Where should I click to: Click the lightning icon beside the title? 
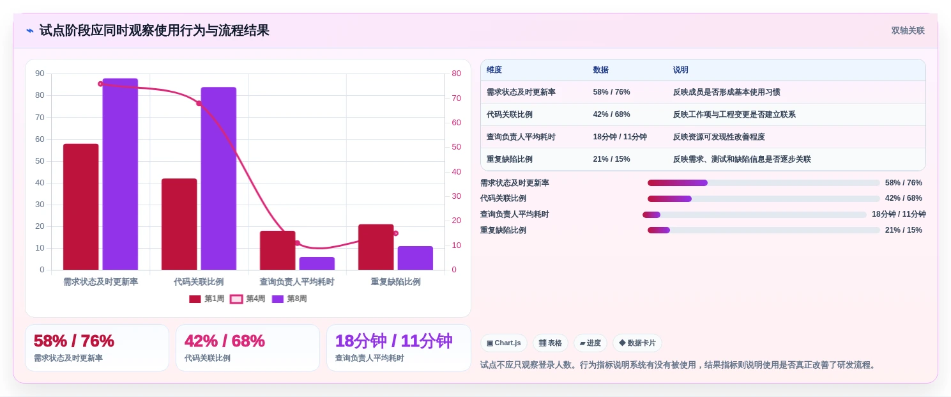tap(30, 31)
